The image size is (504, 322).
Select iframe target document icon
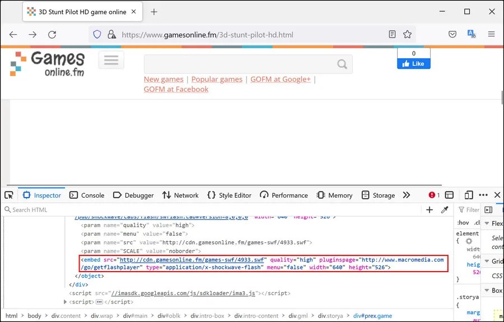click(x=449, y=195)
